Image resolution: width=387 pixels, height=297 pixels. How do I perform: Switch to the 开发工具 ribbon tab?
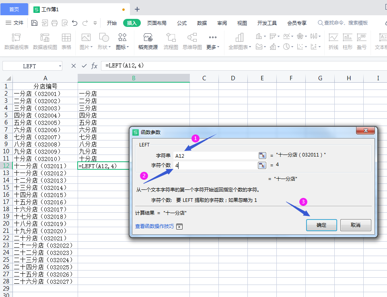tap(267, 23)
